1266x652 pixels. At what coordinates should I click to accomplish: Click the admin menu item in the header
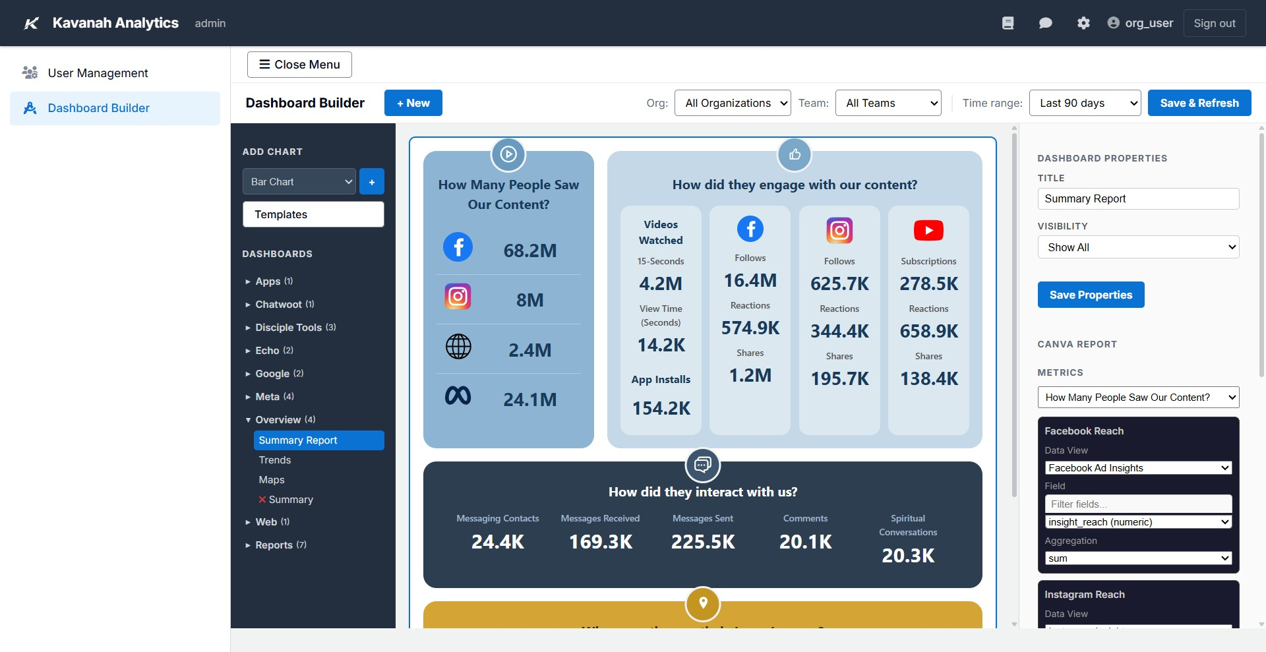(210, 23)
